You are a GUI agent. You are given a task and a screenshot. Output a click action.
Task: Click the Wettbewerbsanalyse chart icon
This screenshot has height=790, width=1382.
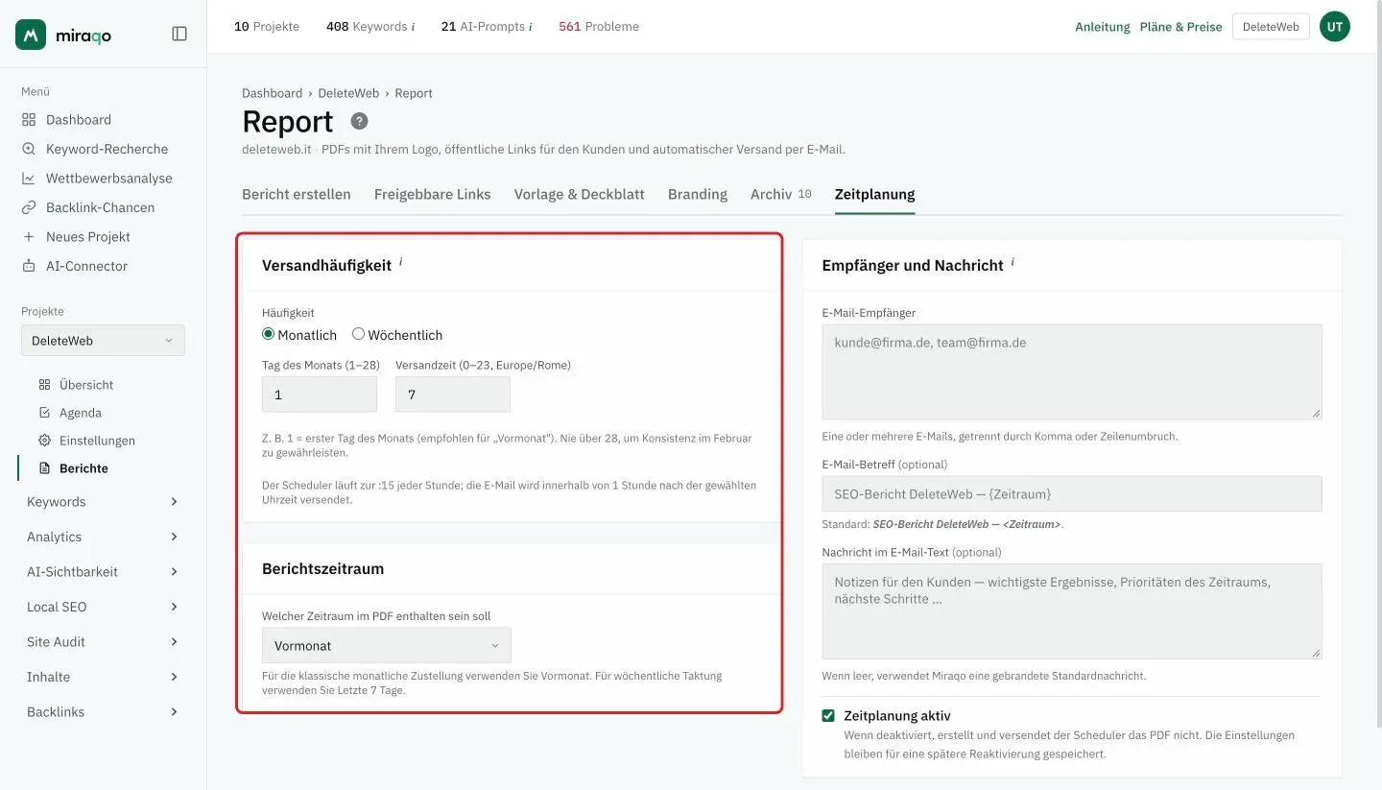(x=29, y=179)
